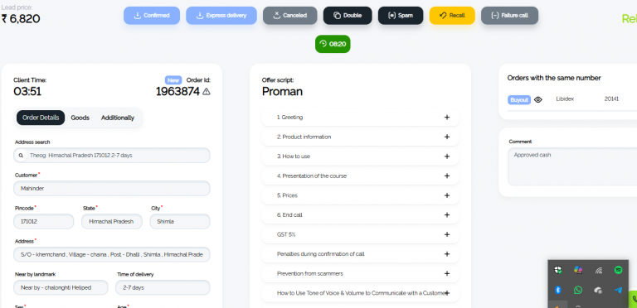
Task: Click the Time of delivery field
Action: pos(163,288)
